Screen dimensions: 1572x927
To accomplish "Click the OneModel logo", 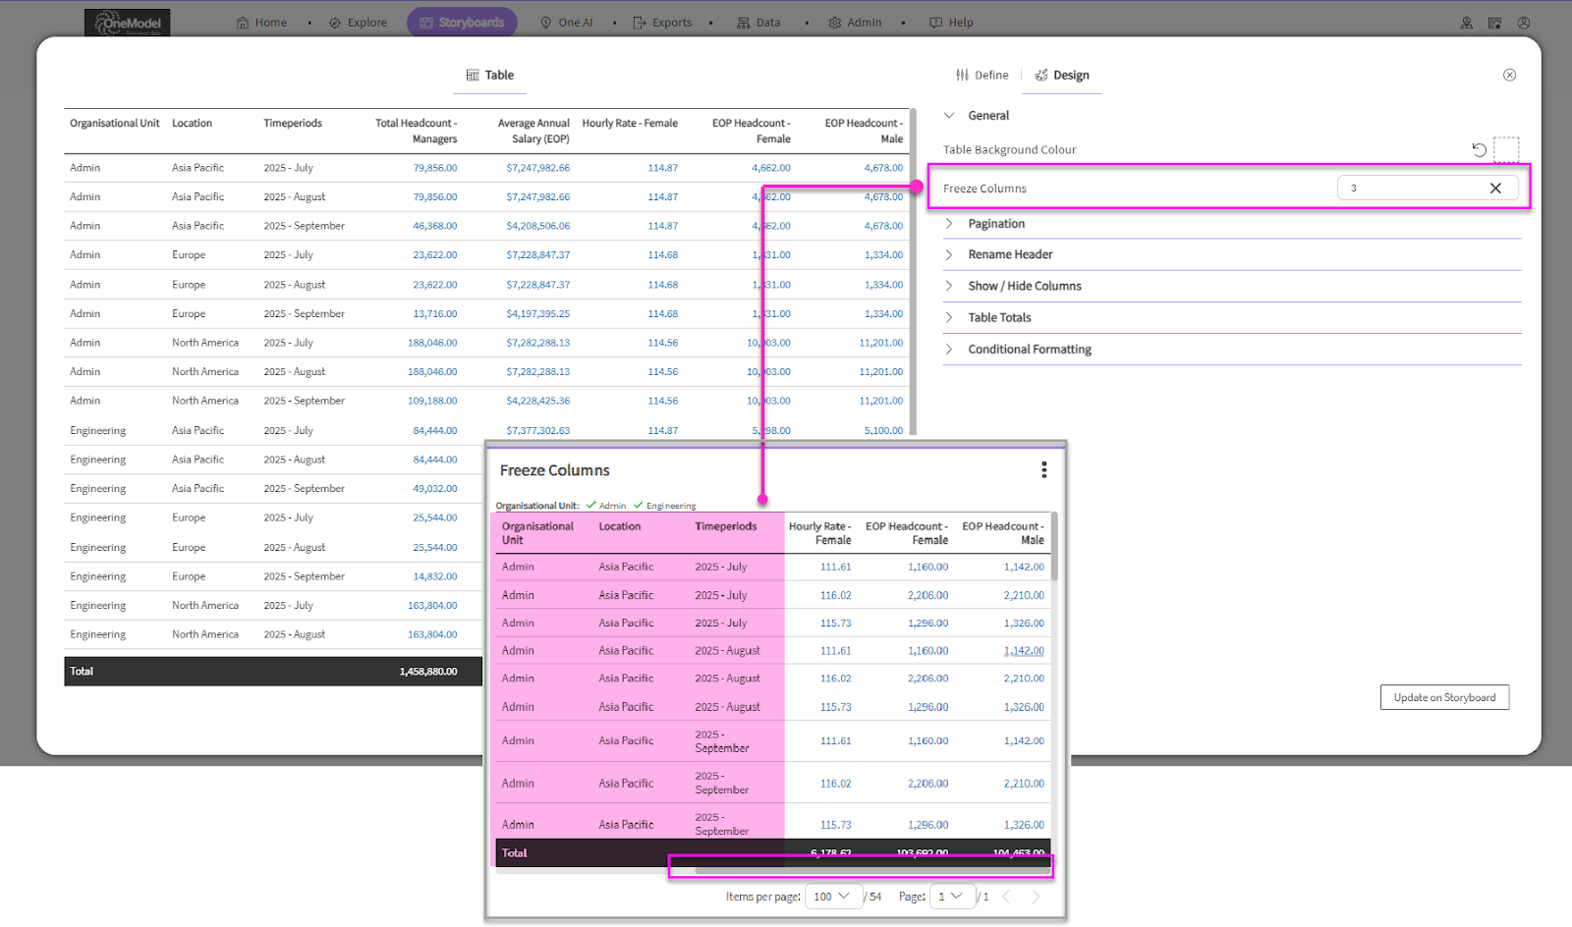I will pyautogui.click(x=128, y=23).
